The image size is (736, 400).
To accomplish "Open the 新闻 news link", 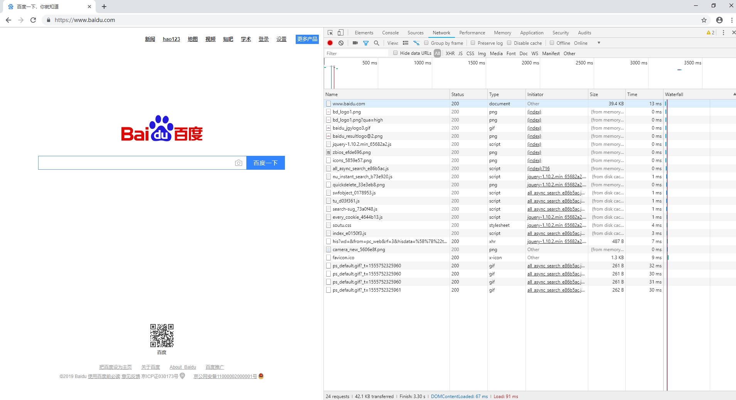I will tap(150, 39).
